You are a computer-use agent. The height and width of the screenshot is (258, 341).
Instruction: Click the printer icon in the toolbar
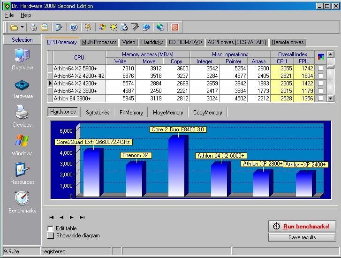(34, 28)
